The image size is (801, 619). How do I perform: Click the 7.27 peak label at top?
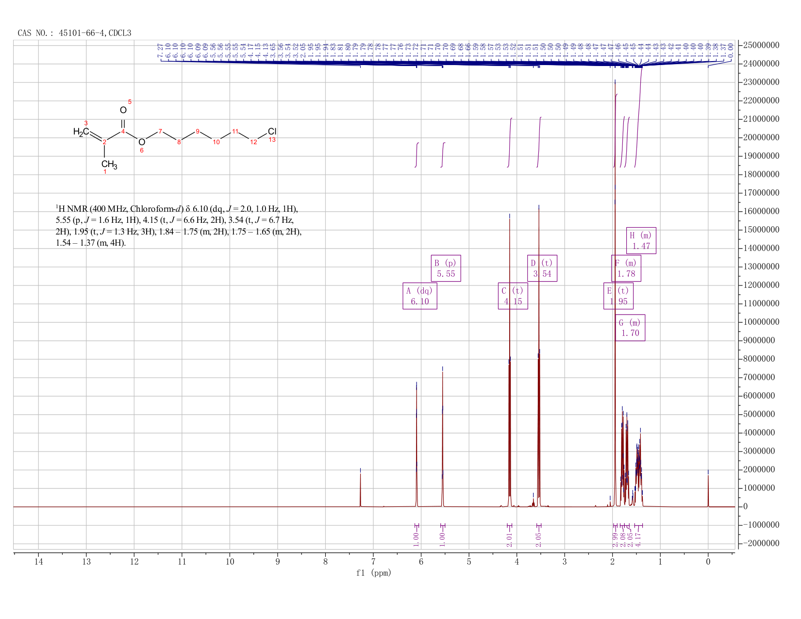[x=161, y=50]
